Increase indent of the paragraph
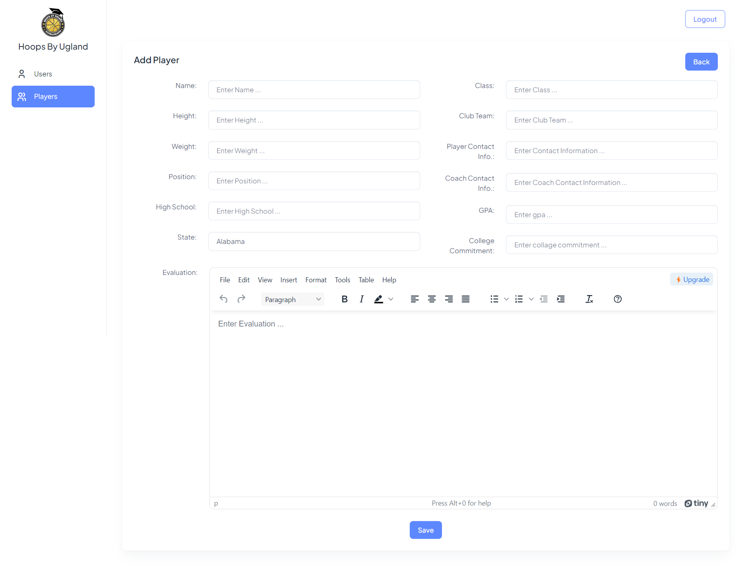This screenshot has width=745, height=577. coord(561,299)
